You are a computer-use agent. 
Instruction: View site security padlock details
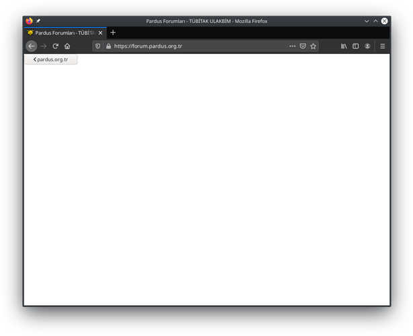coord(108,46)
